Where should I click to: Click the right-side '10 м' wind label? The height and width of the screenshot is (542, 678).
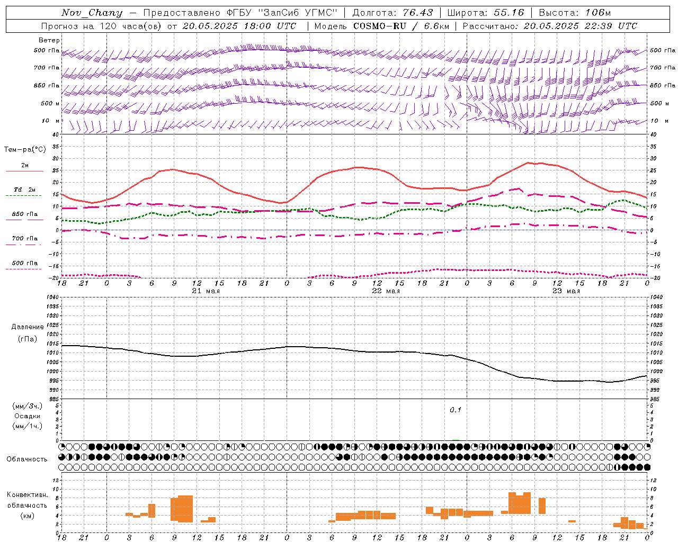[x=659, y=121]
